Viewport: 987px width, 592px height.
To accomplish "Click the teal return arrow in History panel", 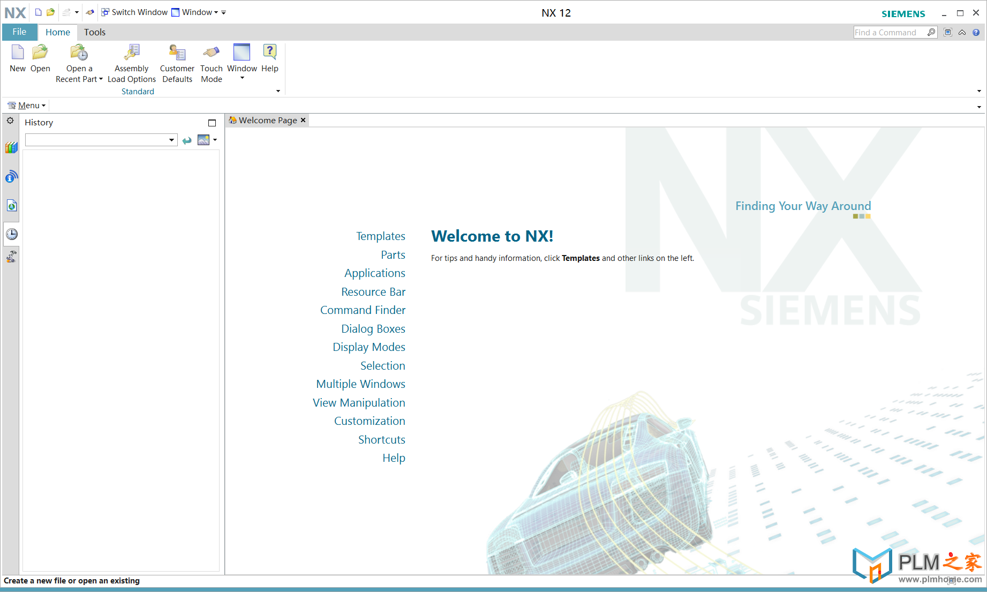I will pos(187,140).
